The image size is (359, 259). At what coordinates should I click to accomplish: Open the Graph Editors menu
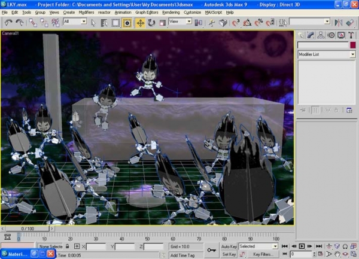(x=147, y=13)
